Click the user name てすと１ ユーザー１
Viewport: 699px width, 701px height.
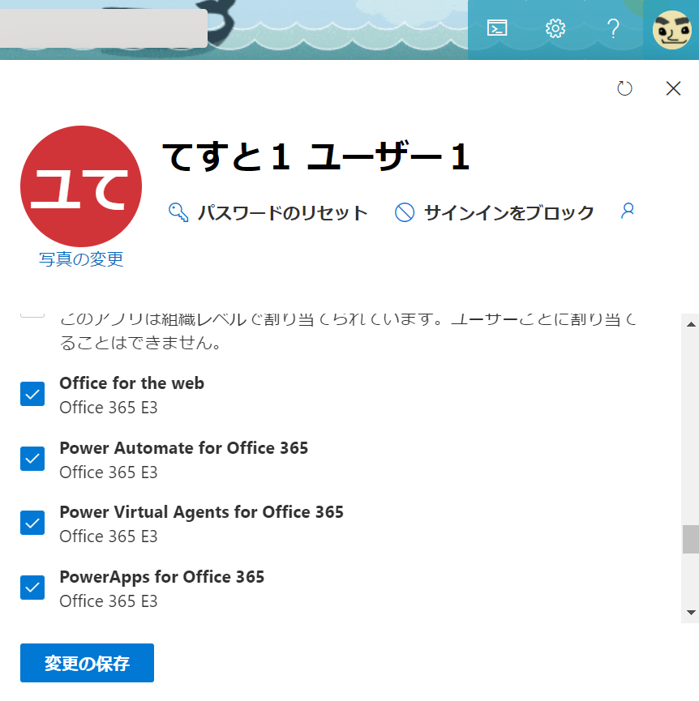[x=315, y=156]
